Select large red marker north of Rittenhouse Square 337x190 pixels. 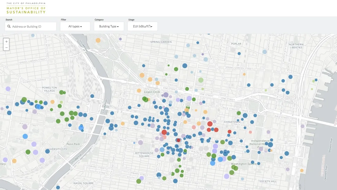(x=164, y=132)
